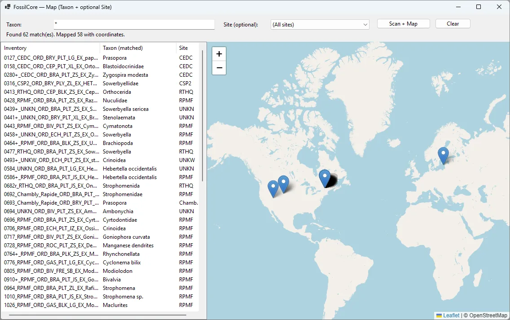Select the Manganese dendrites row
Image resolution: width=510 pixels, height=320 pixels.
pyautogui.click(x=100, y=245)
